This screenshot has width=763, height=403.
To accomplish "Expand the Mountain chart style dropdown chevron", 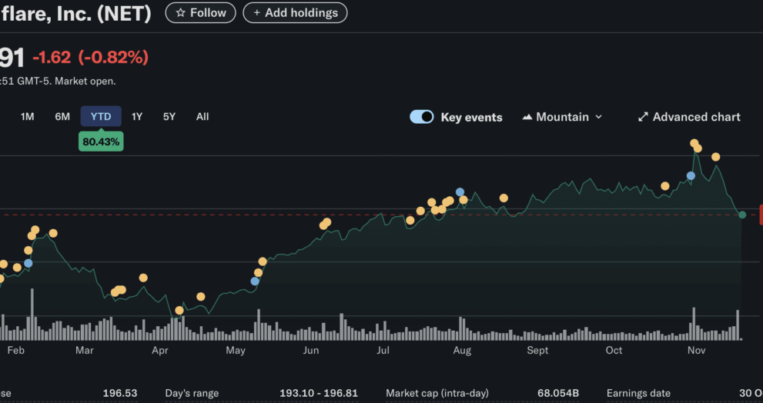I will (x=599, y=118).
